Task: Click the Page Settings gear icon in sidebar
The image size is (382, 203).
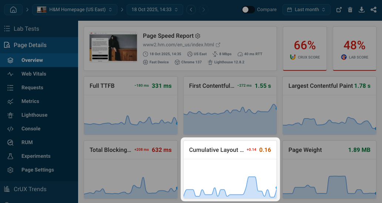Action: [10, 170]
